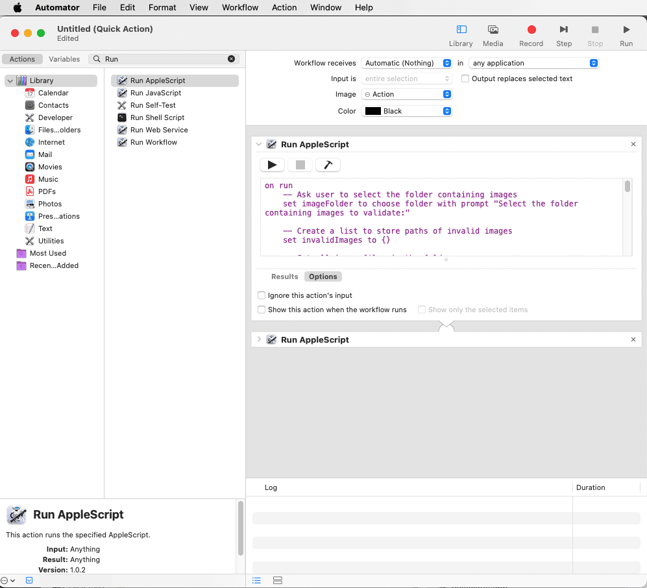Select Files & Folders library category

pyautogui.click(x=60, y=130)
